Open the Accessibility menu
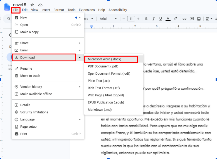The width and height of the screenshot is (217, 159). [x=118, y=10]
